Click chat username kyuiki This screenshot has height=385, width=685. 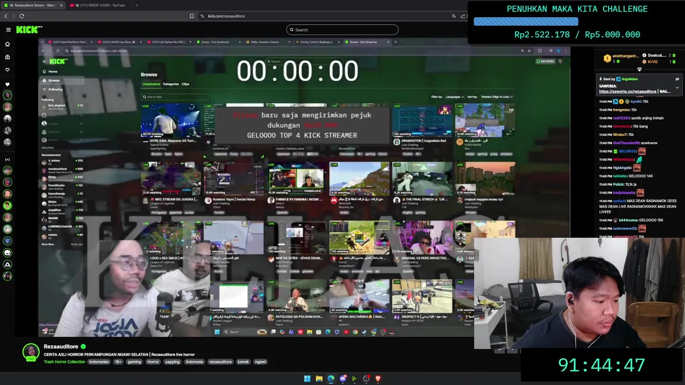tap(635, 102)
